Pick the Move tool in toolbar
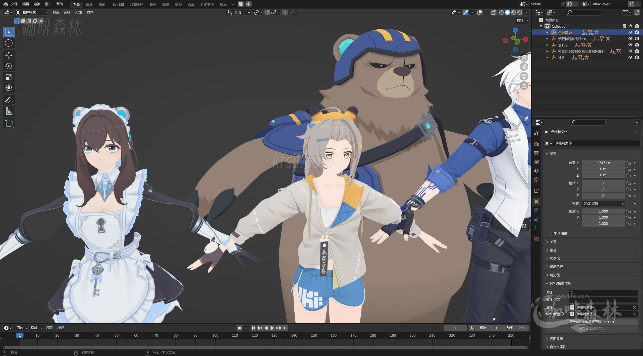This screenshot has width=643, height=356. [9, 55]
